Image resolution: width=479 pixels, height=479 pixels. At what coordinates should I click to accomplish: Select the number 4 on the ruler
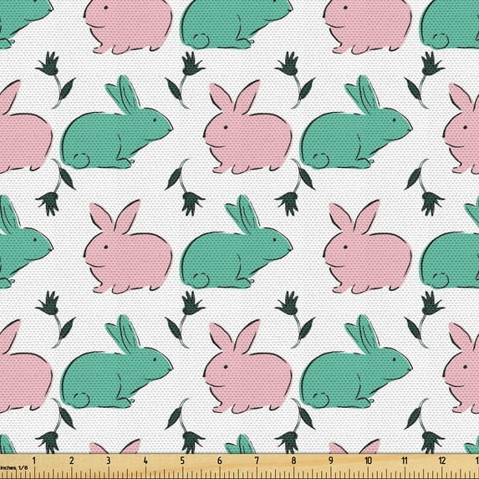point(145,461)
